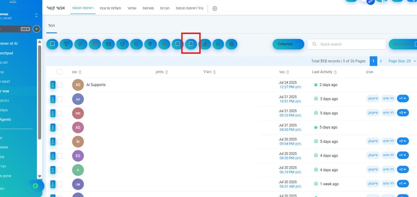Open row menu dots for Jul 20 08:30 PM contact
The image size is (417, 197).
(x=53, y=156)
